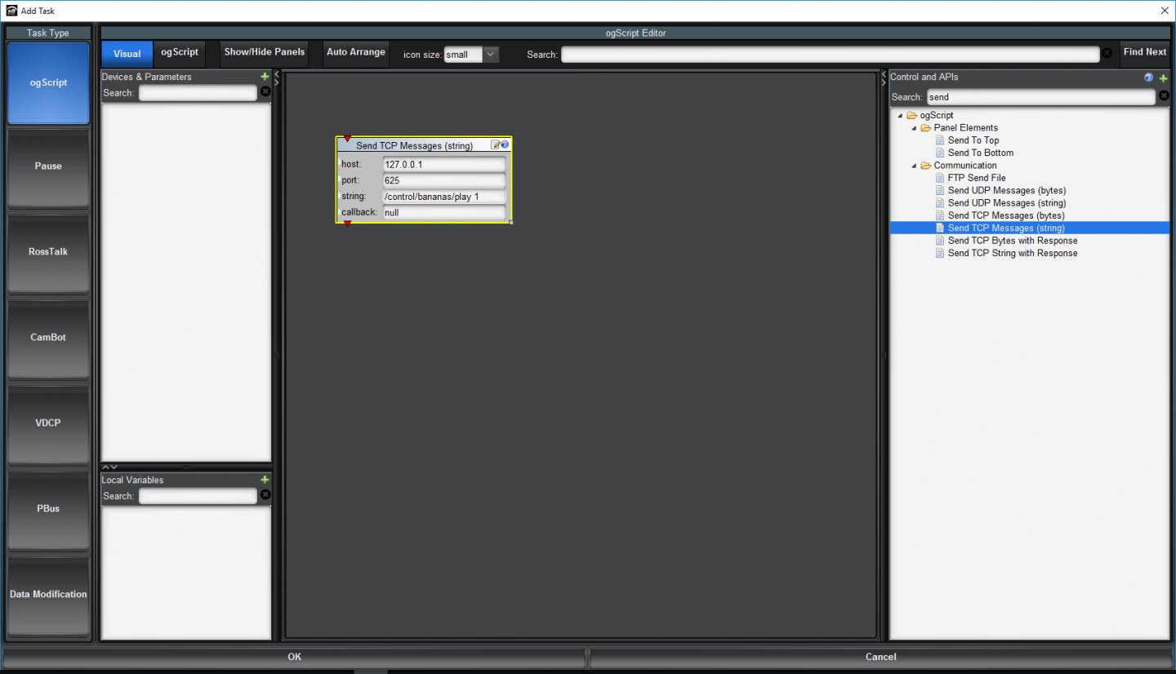Click the Panel Elements folder icon
The width and height of the screenshot is (1176, 674).
tap(926, 128)
